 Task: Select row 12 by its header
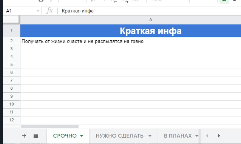pyautogui.click(x=12, y=120)
